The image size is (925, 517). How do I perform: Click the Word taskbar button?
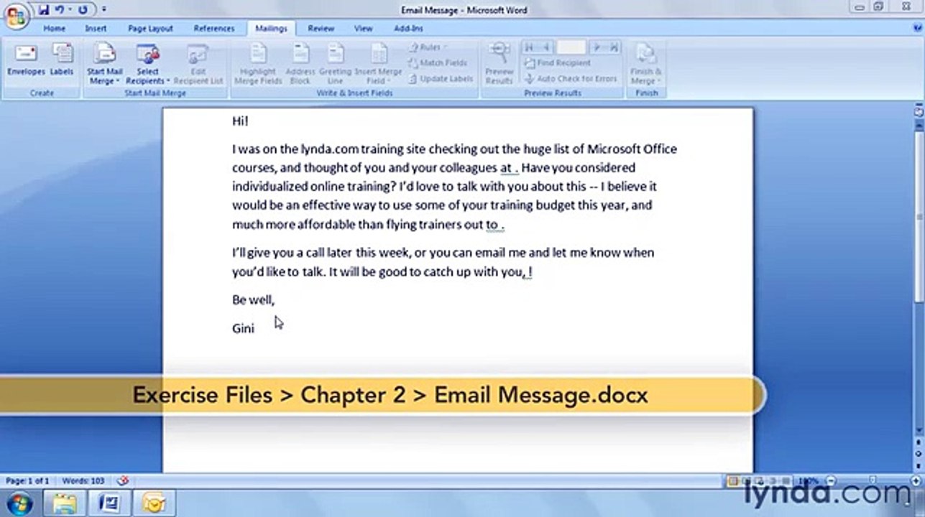[x=109, y=503]
